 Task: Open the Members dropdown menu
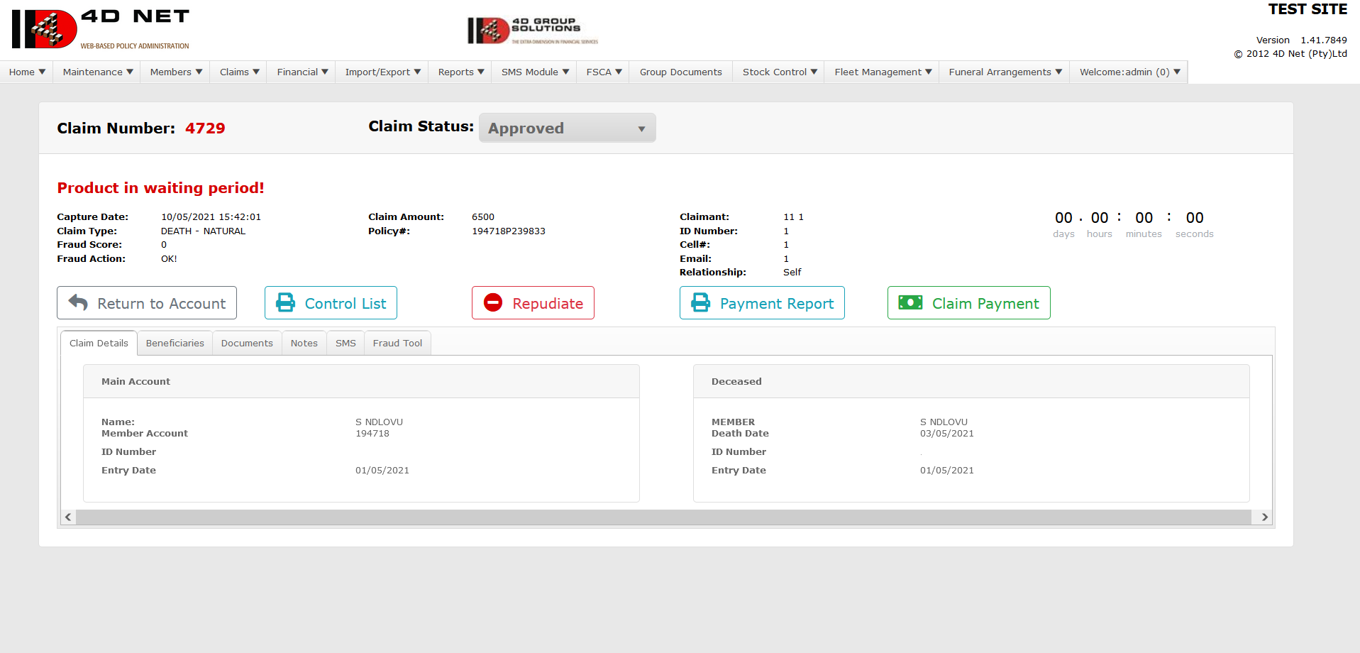pyautogui.click(x=176, y=72)
